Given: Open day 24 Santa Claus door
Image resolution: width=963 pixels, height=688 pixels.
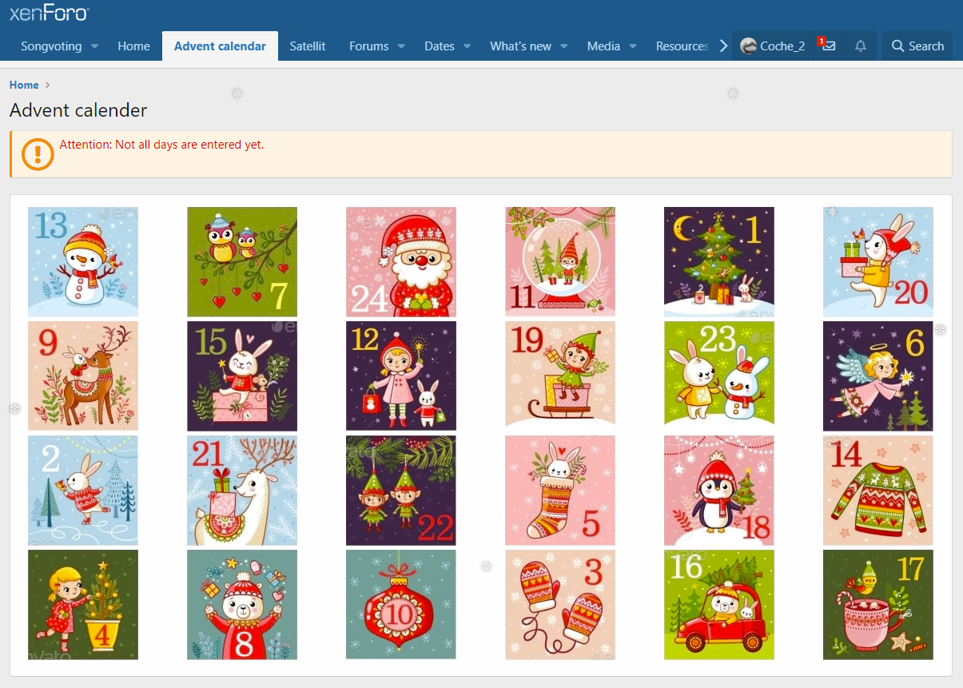Looking at the screenshot, I should click(x=401, y=262).
